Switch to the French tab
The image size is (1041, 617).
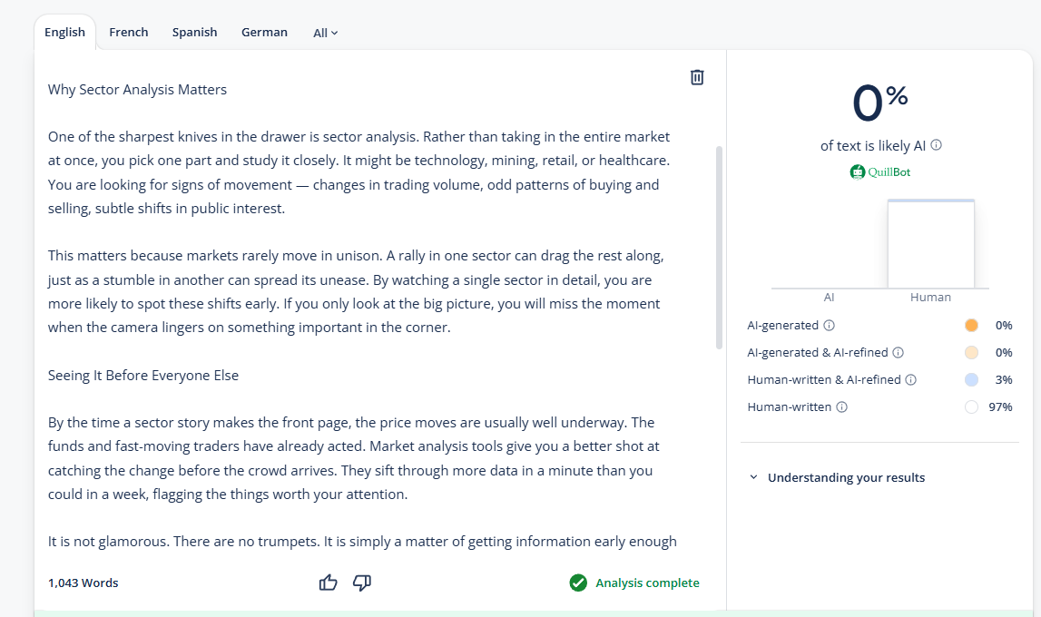(129, 32)
